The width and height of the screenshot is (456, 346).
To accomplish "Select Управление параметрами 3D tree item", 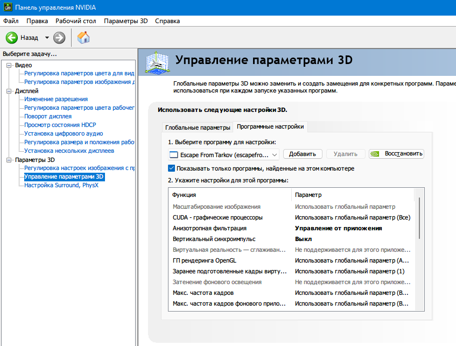I will [64, 177].
